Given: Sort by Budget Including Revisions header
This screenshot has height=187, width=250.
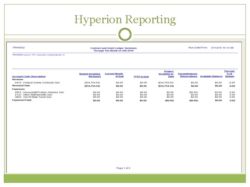Looking at the screenshot, I should pyautogui.click(x=90, y=75).
